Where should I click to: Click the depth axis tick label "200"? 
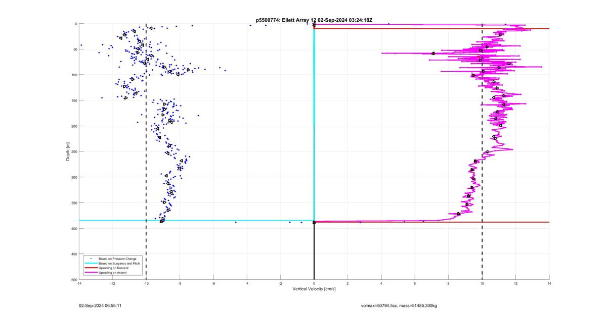pyautogui.click(x=73, y=126)
